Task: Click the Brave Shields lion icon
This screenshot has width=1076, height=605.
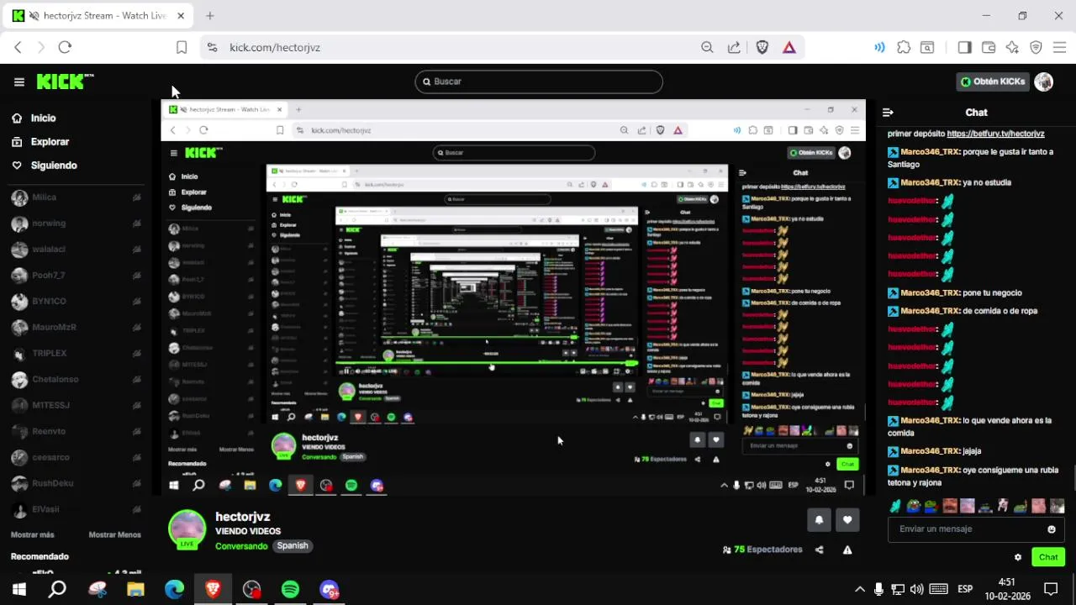Action: coord(762,48)
